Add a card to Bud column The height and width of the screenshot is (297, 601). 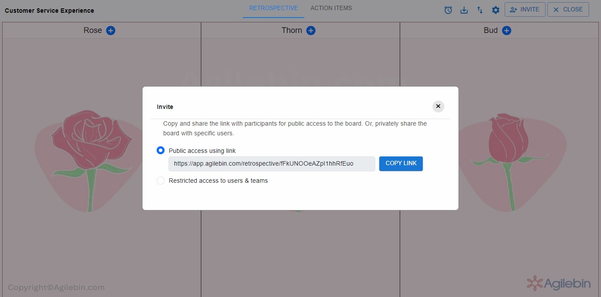pyautogui.click(x=506, y=30)
